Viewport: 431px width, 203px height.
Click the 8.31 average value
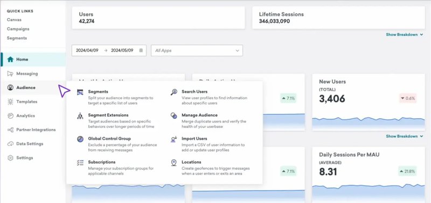pyautogui.click(x=328, y=172)
